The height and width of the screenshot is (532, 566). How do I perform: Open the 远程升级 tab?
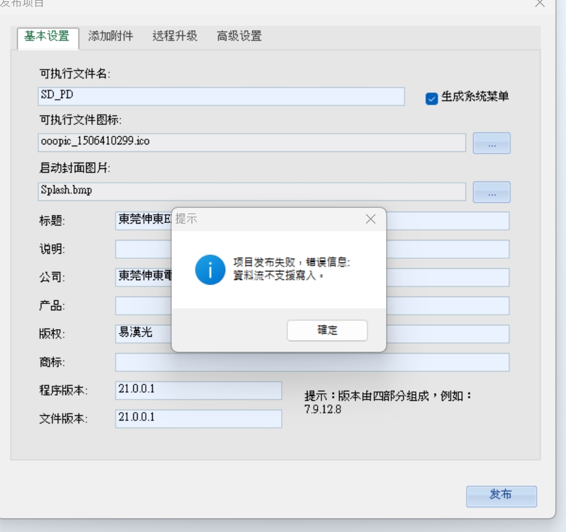point(175,36)
